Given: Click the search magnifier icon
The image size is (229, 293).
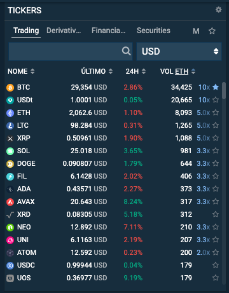Looking at the screenshot, I should pos(127,51).
